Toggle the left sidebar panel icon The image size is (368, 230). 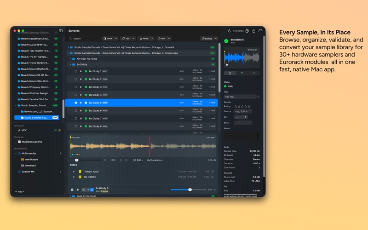[x=61, y=31]
